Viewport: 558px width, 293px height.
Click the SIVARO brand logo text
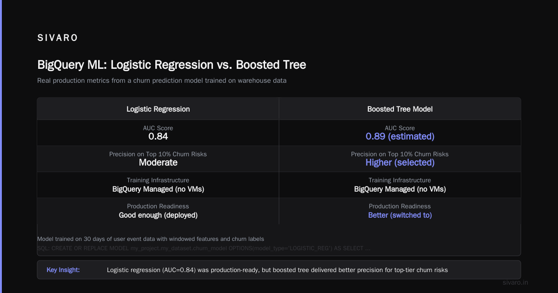click(58, 38)
